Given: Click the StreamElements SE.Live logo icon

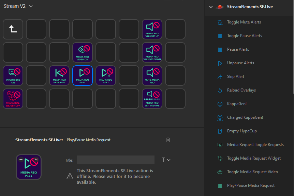Looking at the screenshot, I should click(x=220, y=7).
